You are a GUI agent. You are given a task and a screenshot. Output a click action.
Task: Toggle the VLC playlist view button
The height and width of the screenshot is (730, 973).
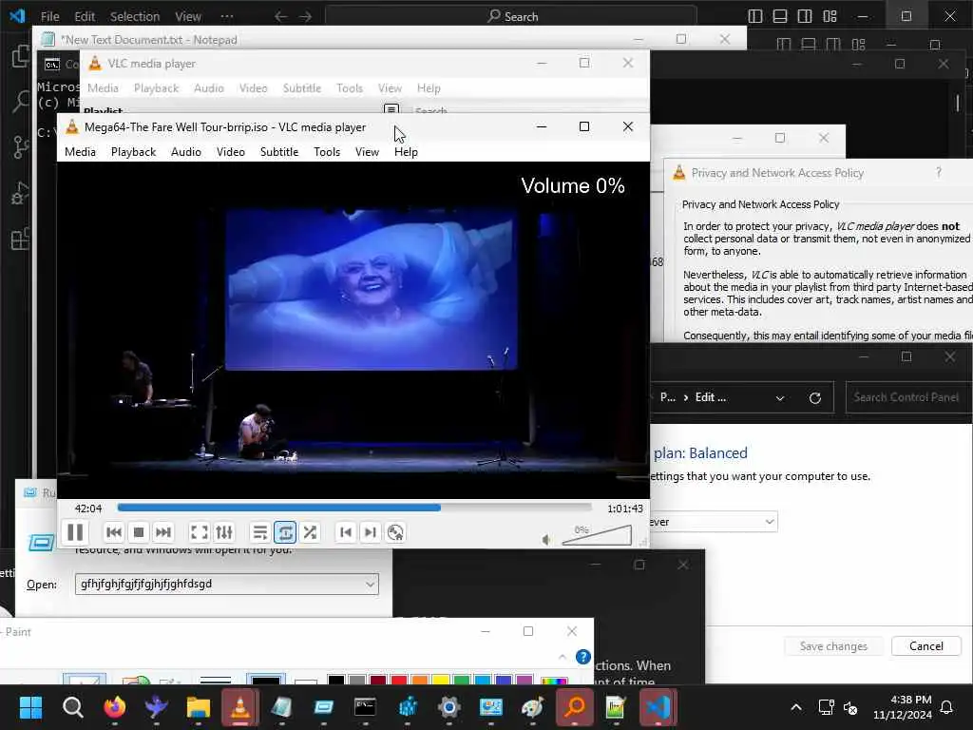point(260,532)
